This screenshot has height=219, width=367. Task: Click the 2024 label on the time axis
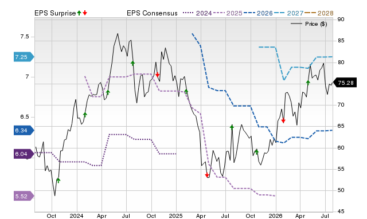click(x=76, y=216)
